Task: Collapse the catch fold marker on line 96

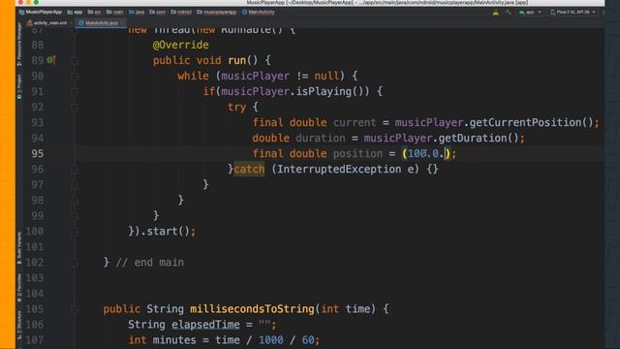Action: [x=75, y=170]
